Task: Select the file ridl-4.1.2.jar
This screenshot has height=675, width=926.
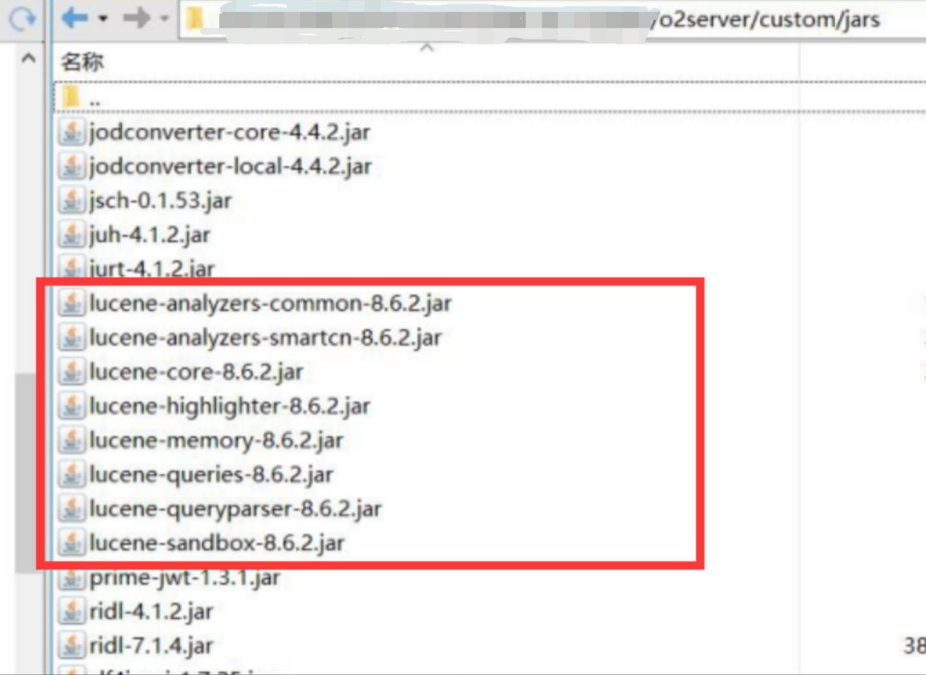Action: coord(151,611)
